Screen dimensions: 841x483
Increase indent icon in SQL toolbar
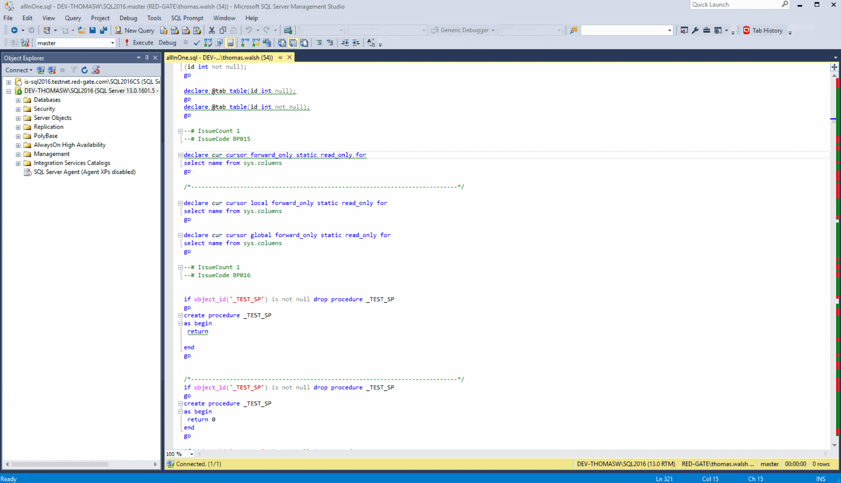coord(356,43)
